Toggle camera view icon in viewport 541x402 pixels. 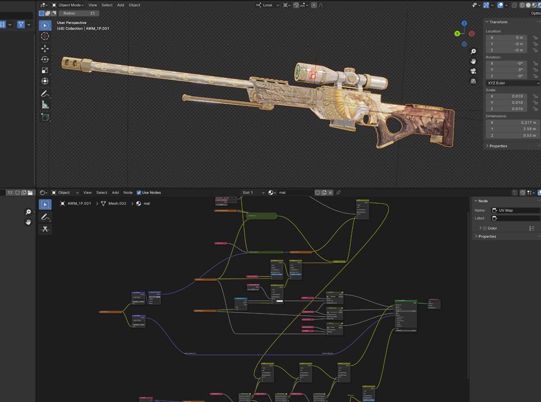(x=473, y=71)
